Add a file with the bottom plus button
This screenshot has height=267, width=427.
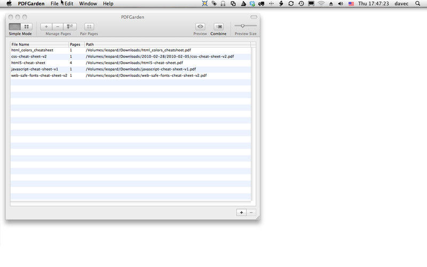(241, 213)
